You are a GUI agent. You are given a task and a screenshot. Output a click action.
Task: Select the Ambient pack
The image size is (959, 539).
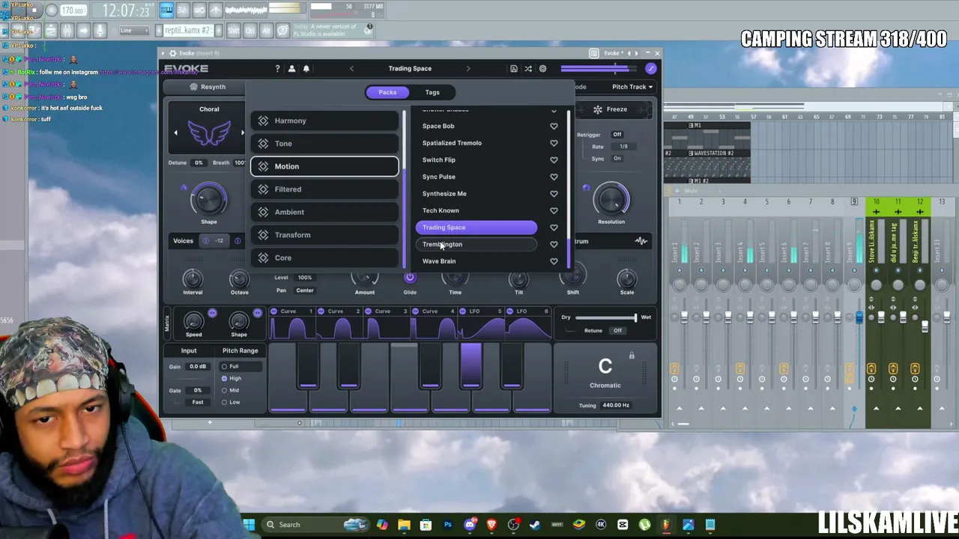pyautogui.click(x=324, y=213)
